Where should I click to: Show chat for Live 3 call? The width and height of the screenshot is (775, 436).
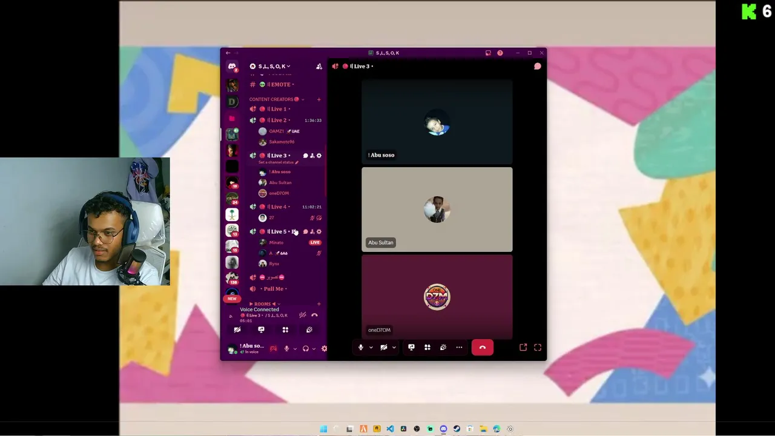tap(537, 67)
